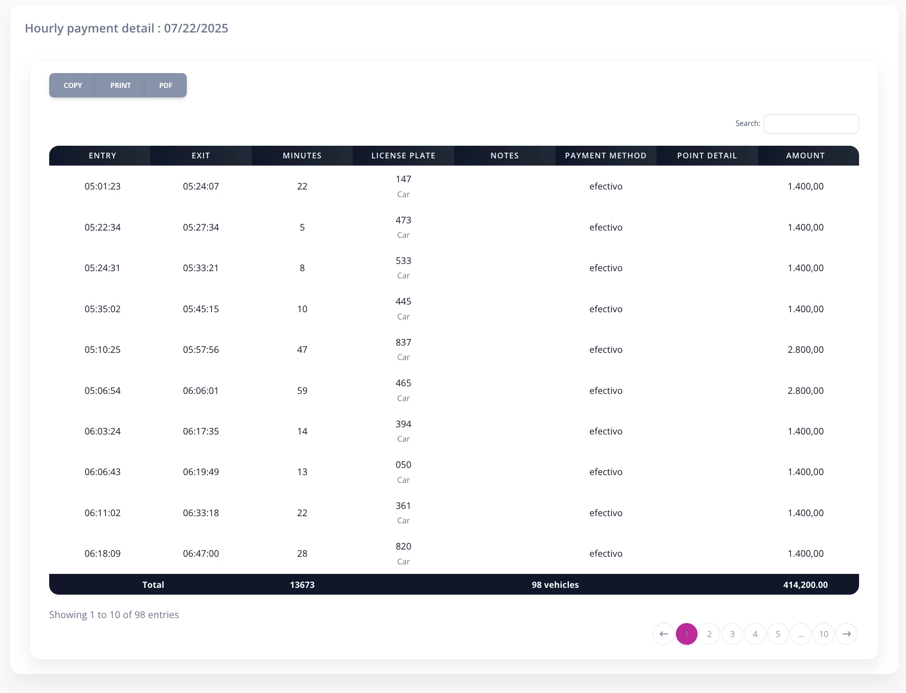Jump to the last page 10
Image resolution: width=906 pixels, height=693 pixels.
point(824,634)
